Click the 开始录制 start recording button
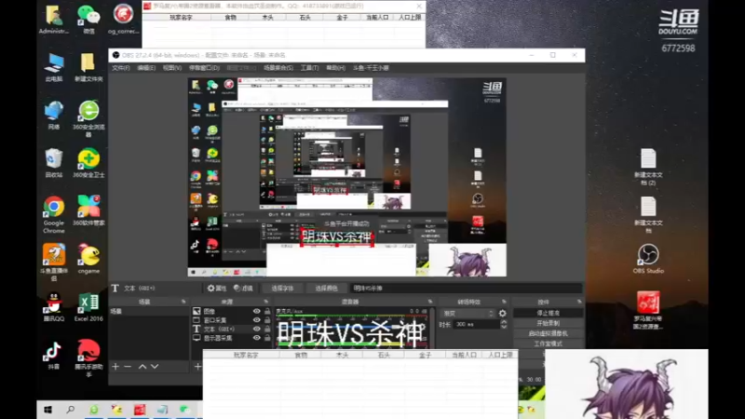Screen dimensions: 745x419 click(x=548, y=323)
